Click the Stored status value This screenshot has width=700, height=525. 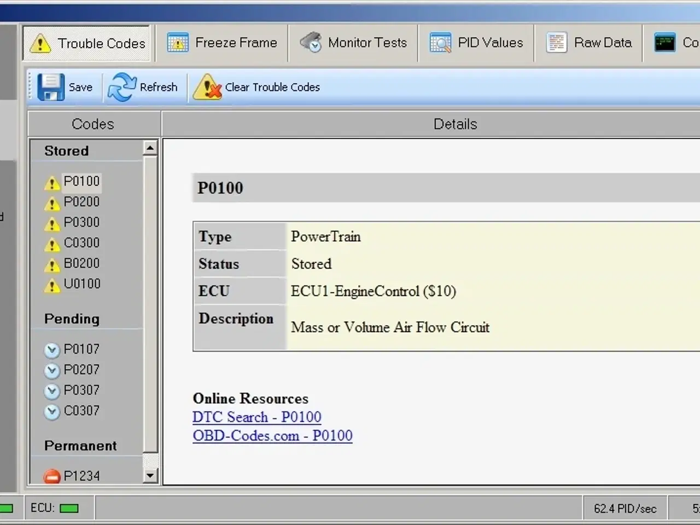point(311,264)
